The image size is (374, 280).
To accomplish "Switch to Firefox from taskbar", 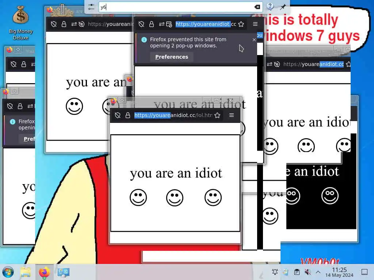I will (x=44, y=272).
